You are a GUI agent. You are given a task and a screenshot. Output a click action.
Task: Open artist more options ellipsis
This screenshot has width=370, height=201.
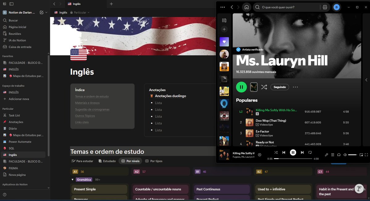click(295, 87)
